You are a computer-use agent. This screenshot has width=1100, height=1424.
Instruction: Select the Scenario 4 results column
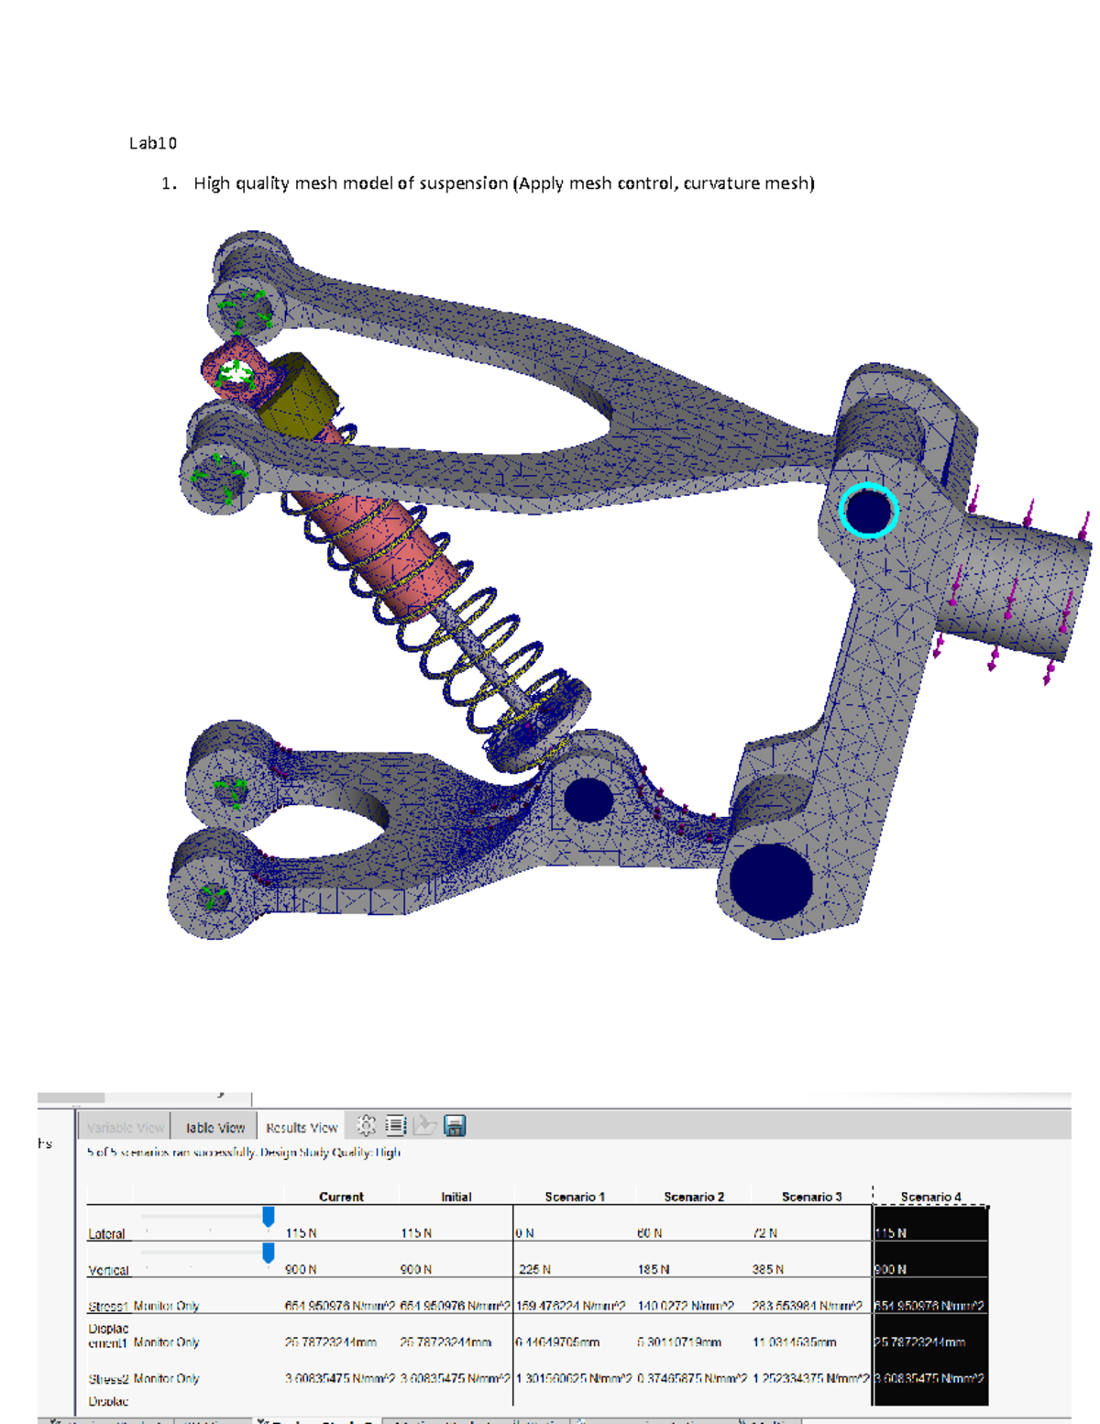coord(929,1196)
